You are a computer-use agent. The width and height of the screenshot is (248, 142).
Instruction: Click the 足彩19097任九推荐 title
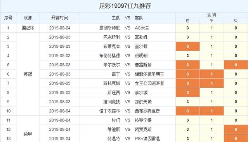[125, 6]
